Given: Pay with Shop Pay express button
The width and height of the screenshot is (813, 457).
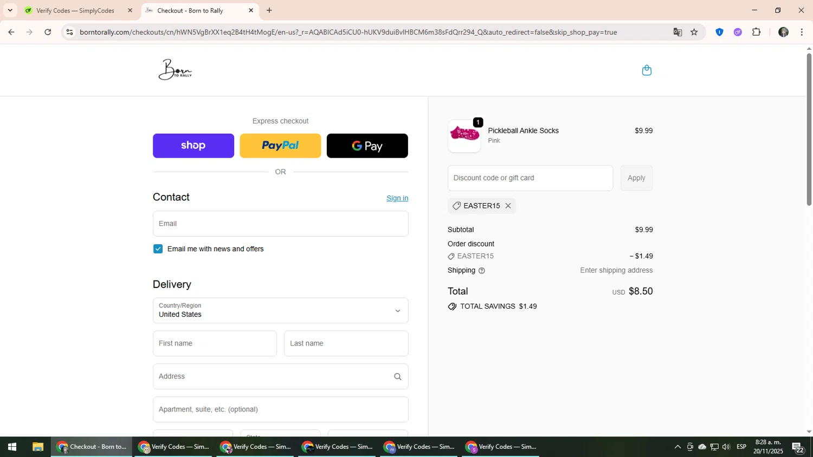Looking at the screenshot, I should (x=193, y=146).
